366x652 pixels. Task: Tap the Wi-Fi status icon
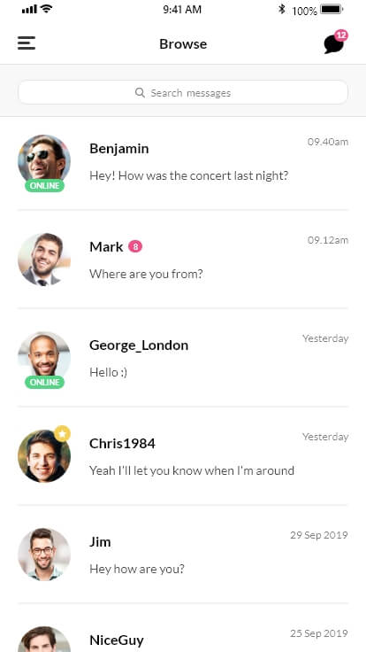click(x=47, y=9)
